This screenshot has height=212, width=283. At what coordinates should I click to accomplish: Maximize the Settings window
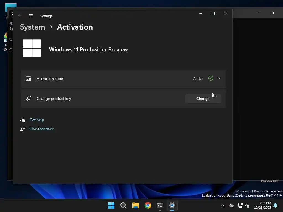pos(213,14)
